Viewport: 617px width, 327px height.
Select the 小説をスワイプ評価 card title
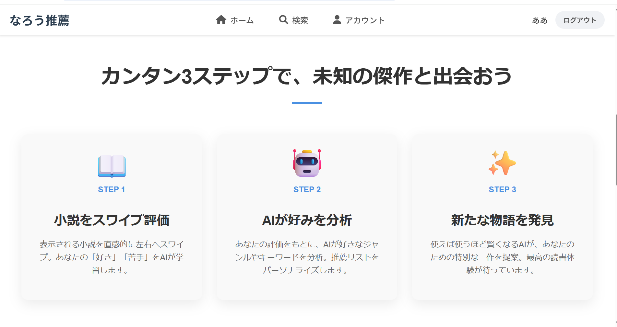tap(112, 220)
